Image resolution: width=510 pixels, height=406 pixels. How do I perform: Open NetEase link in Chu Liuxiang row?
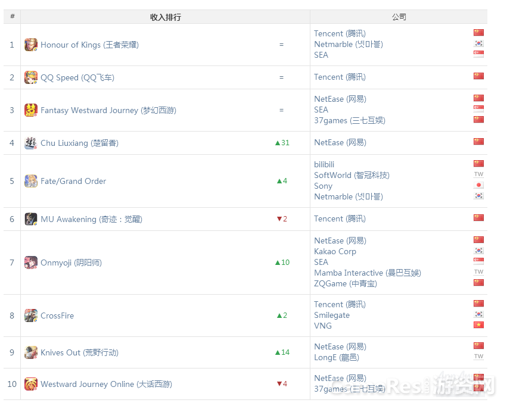tap(340, 143)
